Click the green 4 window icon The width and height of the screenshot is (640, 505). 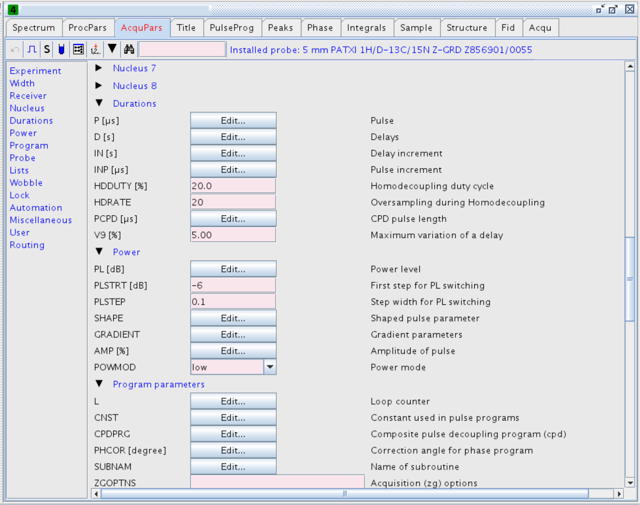point(14,10)
